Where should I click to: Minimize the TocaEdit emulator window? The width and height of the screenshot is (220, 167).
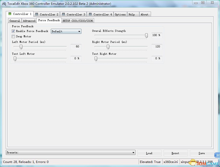click(196, 3)
